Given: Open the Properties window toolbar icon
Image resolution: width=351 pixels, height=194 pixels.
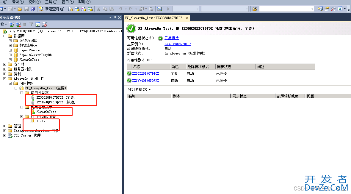Looking at the screenshot, I should click(327, 9).
